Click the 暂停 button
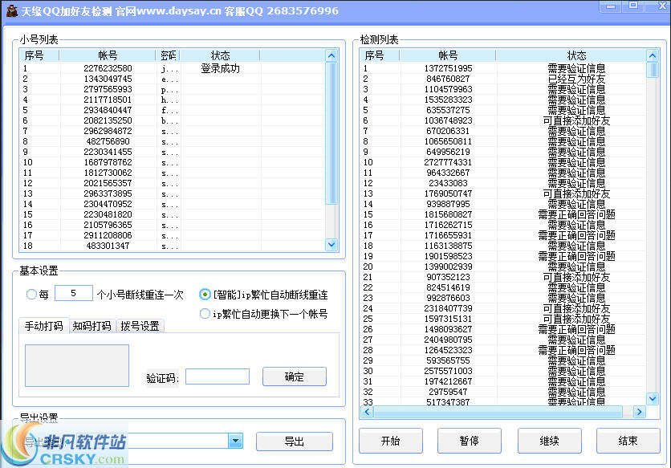Viewport: 671px width, 468px height. (470, 441)
